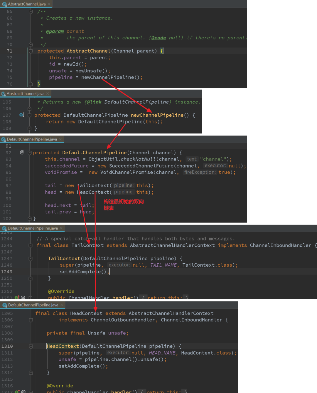317x393 pixels.
Task: Close the DefaultChannelPipeline.java tab above line 1305
Action: click(x=62, y=305)
